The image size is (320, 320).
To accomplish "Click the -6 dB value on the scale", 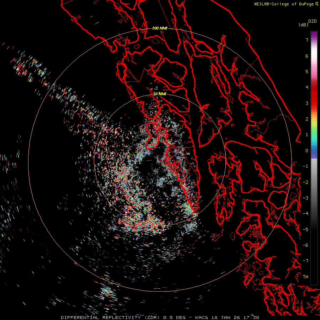I will (305, 245).
